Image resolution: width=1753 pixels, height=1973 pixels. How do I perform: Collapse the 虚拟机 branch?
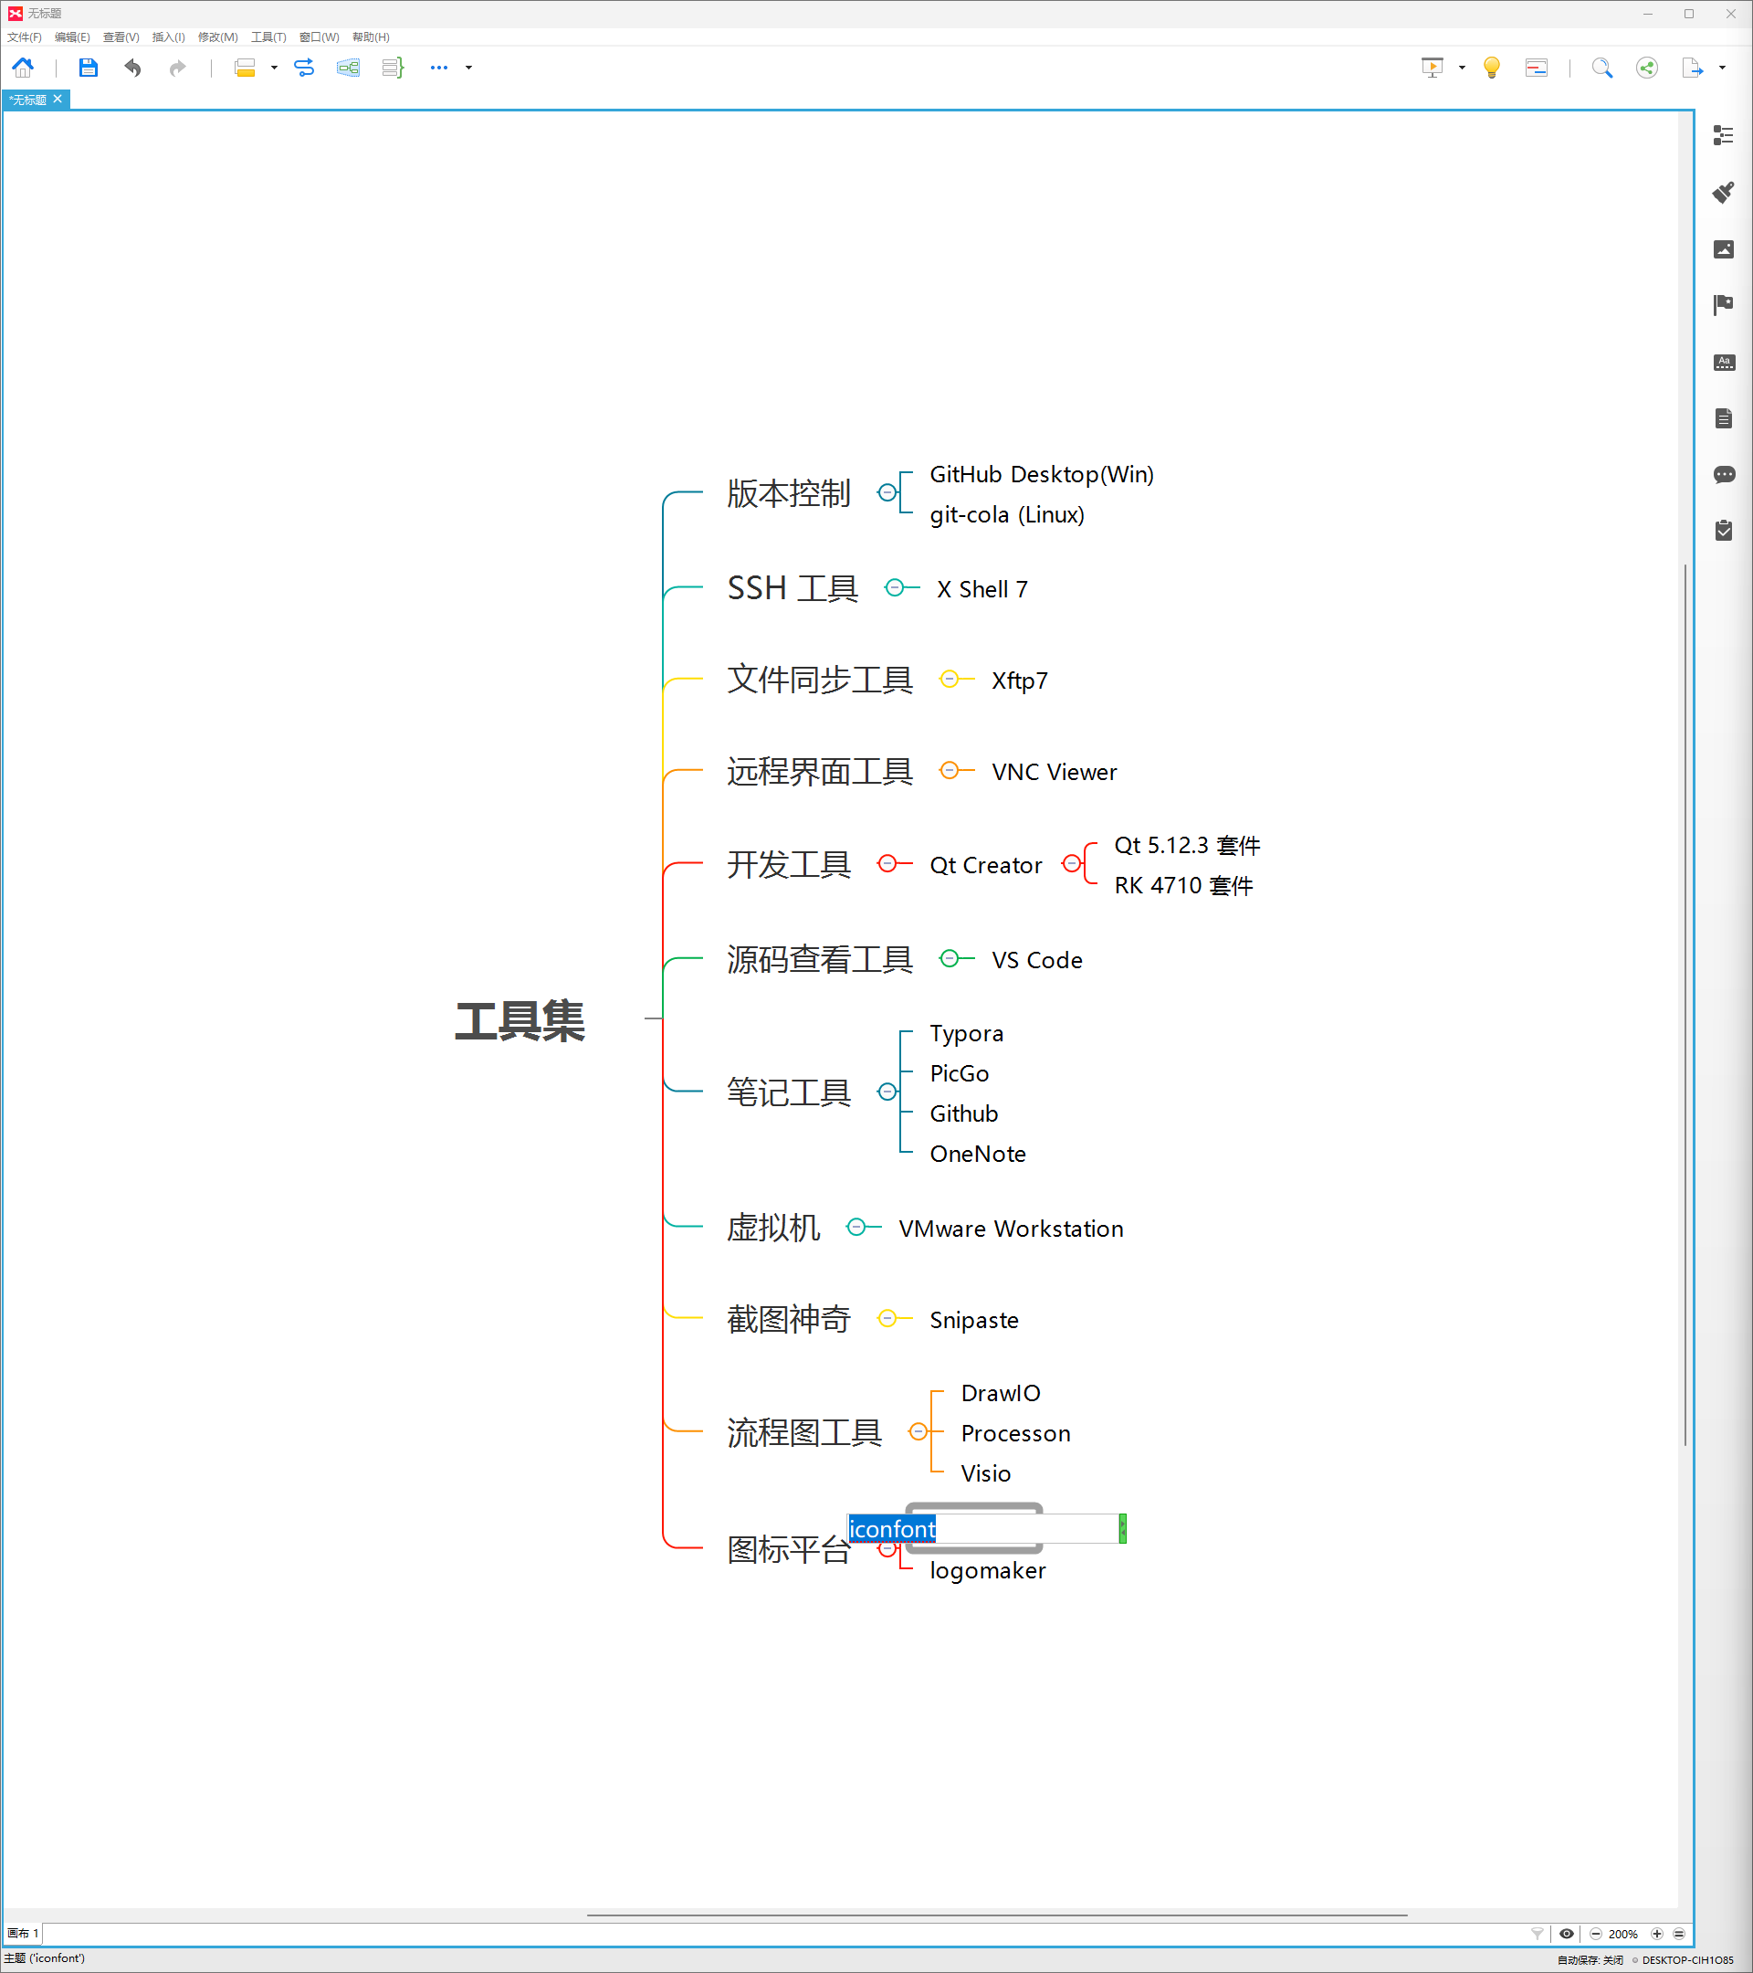(856, 1227)
